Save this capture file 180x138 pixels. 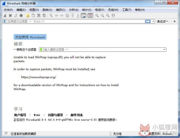click(33, 16)
